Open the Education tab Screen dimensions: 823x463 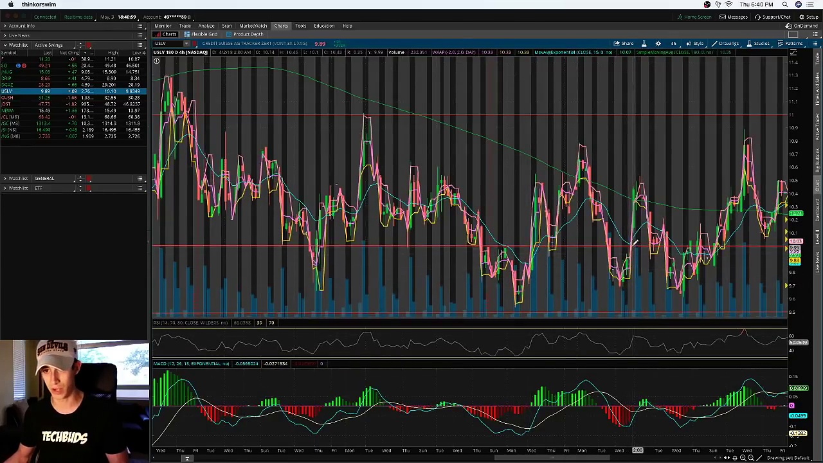[x=324, y=26]
